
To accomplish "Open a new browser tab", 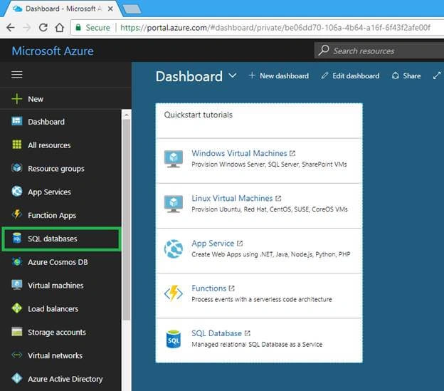I will click(132, 9).
